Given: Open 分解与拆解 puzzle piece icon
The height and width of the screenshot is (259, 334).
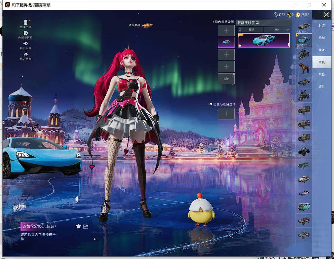Looking at the screenshot, I should [26, 33].
